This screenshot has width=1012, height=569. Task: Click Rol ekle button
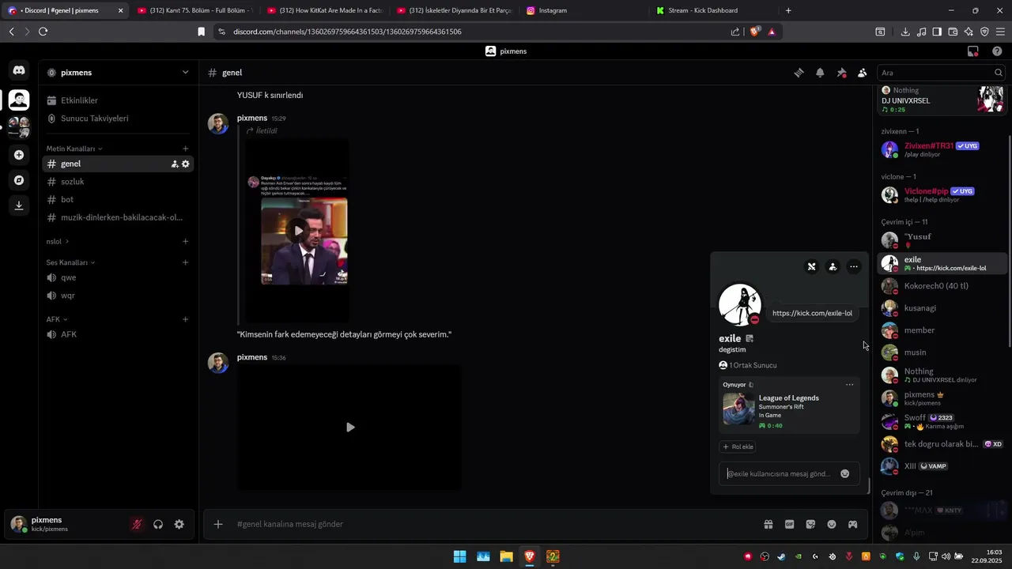coord(738,447)
